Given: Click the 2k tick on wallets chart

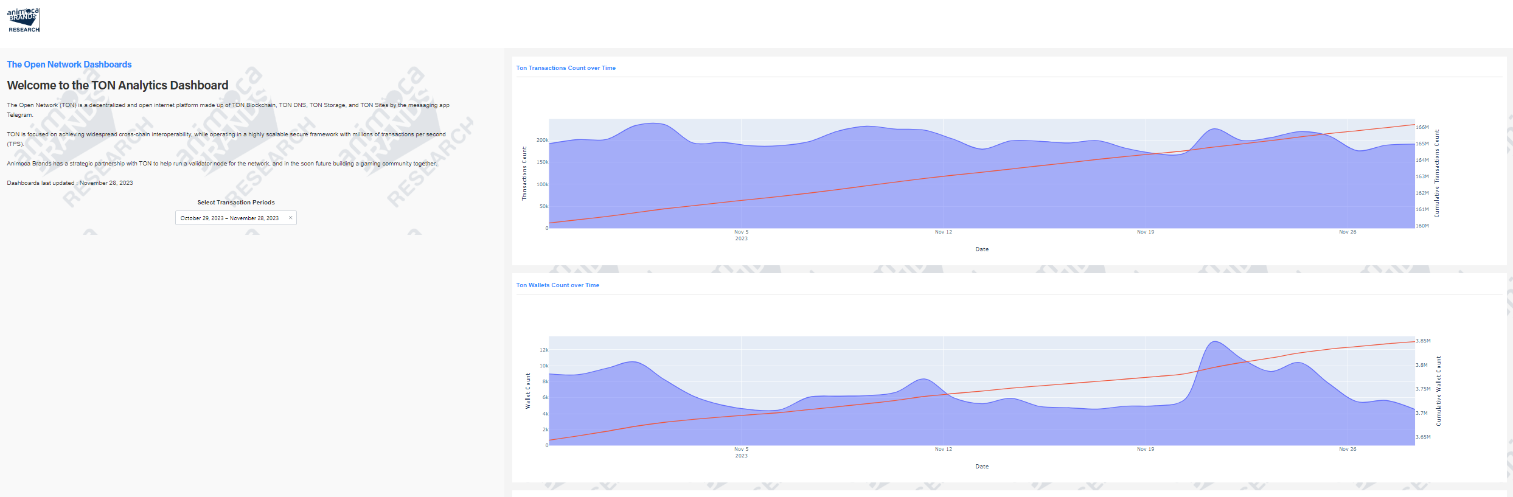Looking at the screenshot, I should 546,429.
